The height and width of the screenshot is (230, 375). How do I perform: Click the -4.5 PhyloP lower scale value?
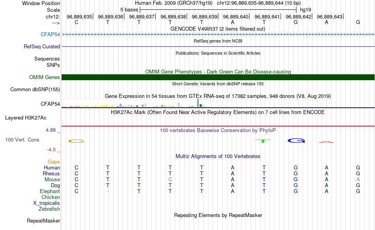pos(51,150)
